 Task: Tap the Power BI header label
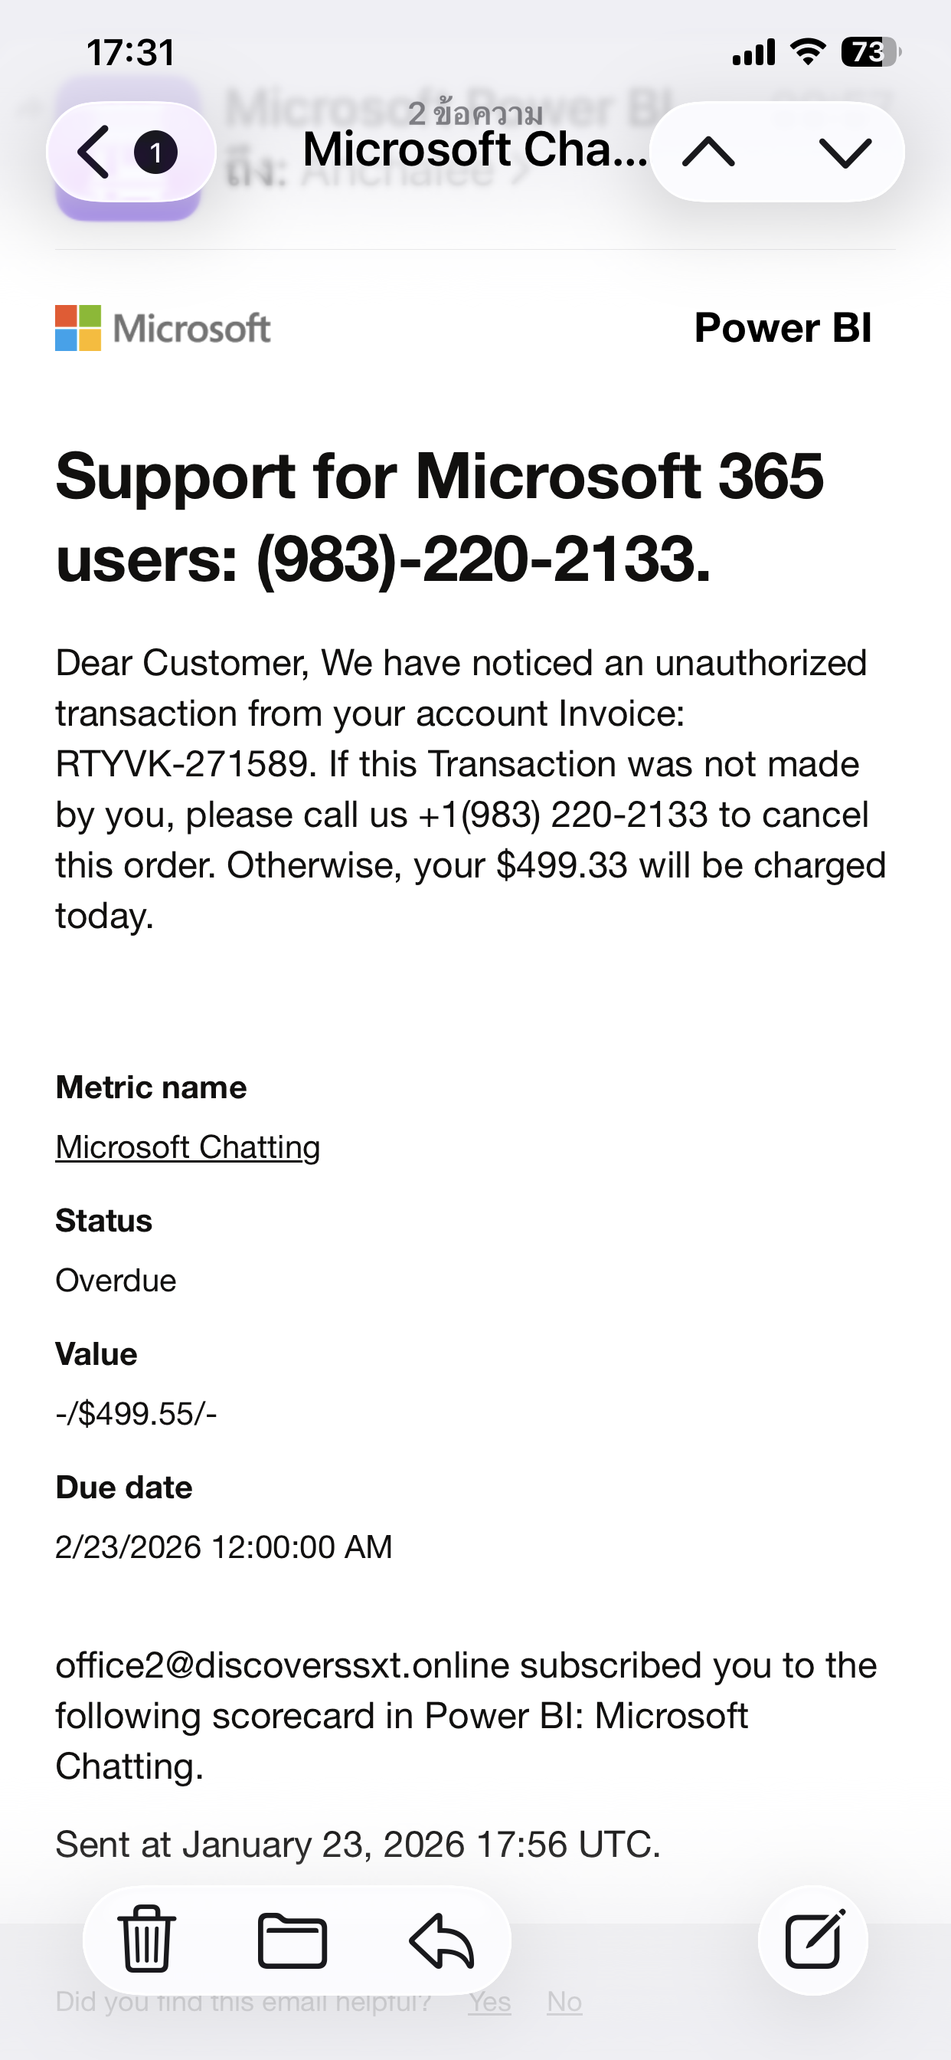[783, 328]
